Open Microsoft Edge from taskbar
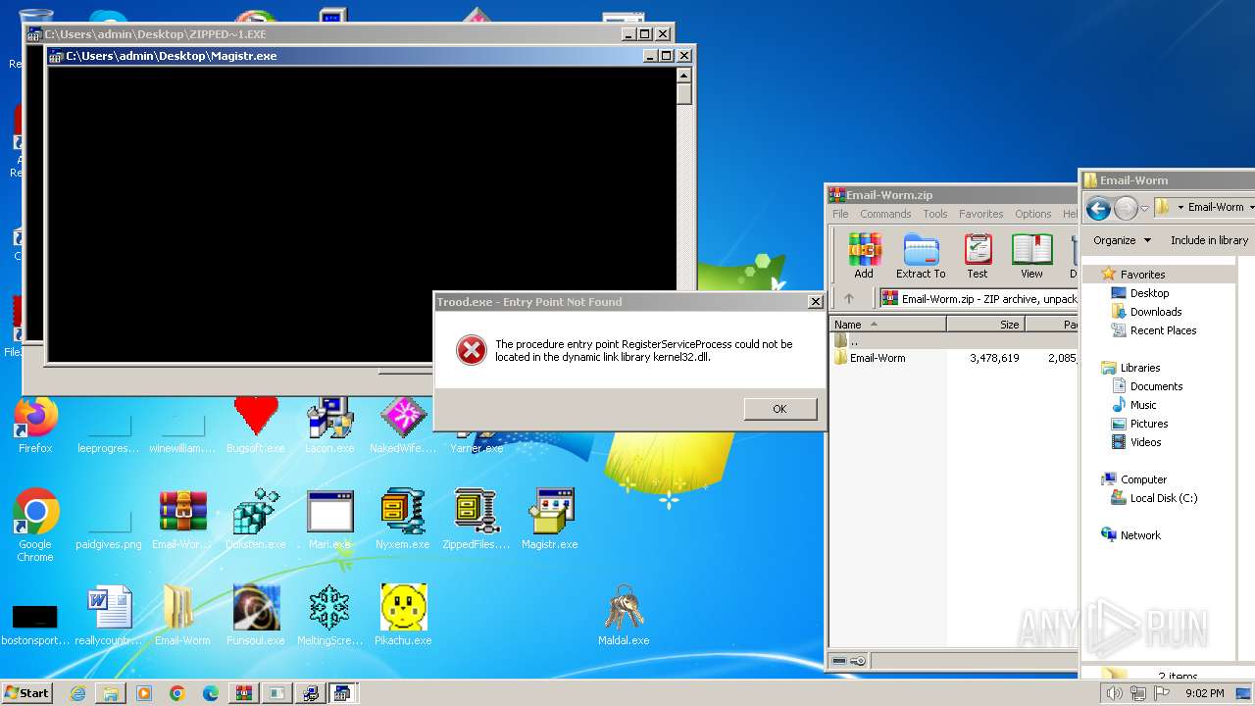The width and height of the screenshot is (1255, 706). click(211, 693)
